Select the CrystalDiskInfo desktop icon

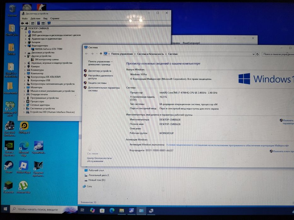click(x=39, y=147)
